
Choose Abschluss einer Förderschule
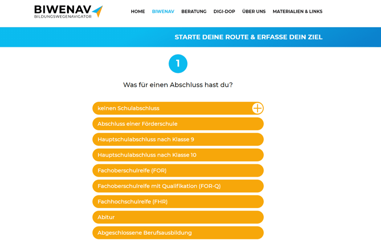[x=178, y=124]
